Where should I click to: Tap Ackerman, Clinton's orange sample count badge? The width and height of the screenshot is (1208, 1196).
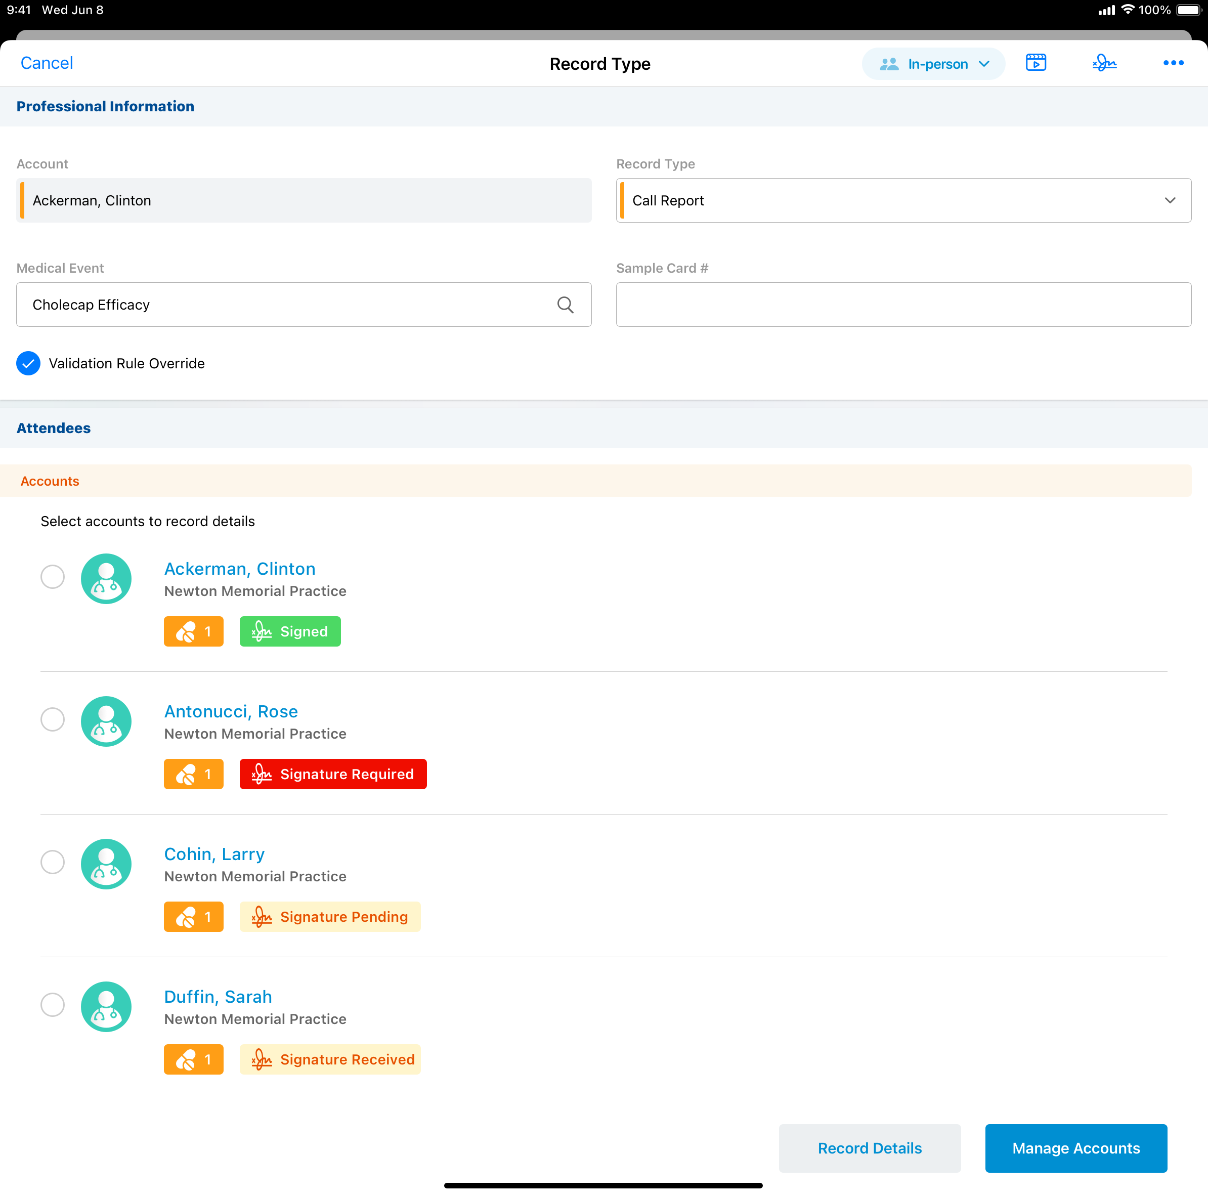pyautogui.click(x=193, y=631)
